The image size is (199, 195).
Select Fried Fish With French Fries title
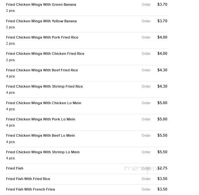(30, 189)
